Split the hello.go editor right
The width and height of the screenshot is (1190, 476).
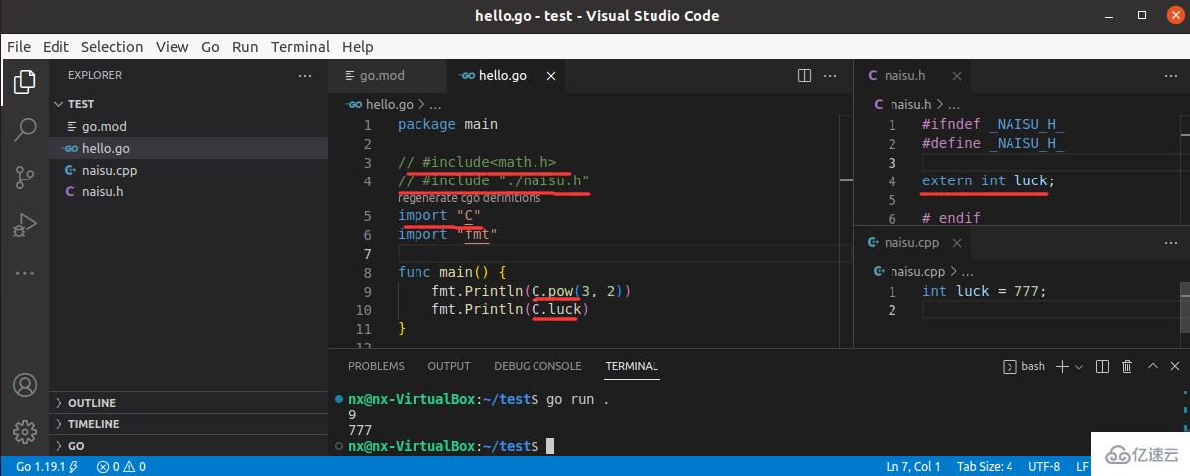(805, 76)
